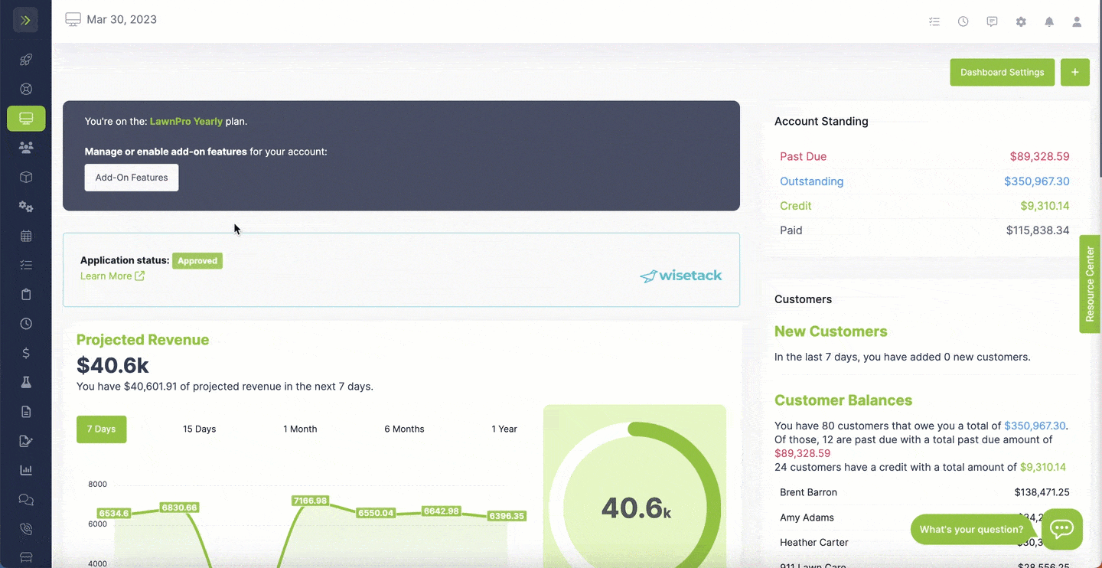Open the rocket icon in the sidebar
This screenshot has height=568, width=1102.
coord(26,60)
